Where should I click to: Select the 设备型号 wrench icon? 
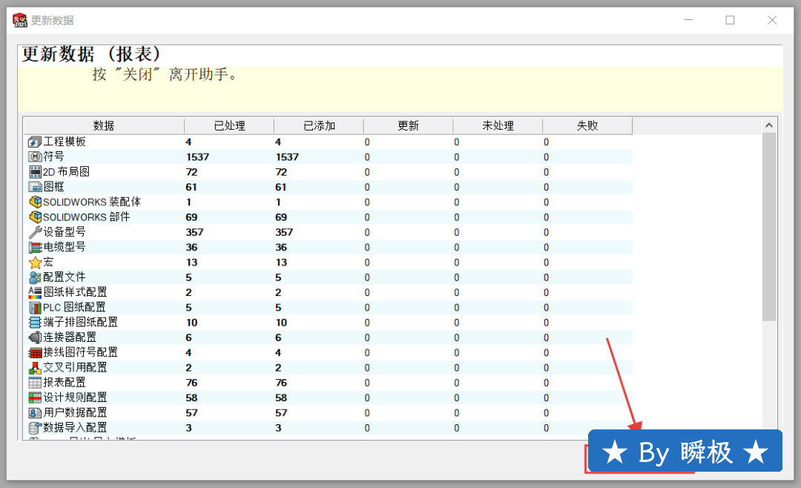35,231
